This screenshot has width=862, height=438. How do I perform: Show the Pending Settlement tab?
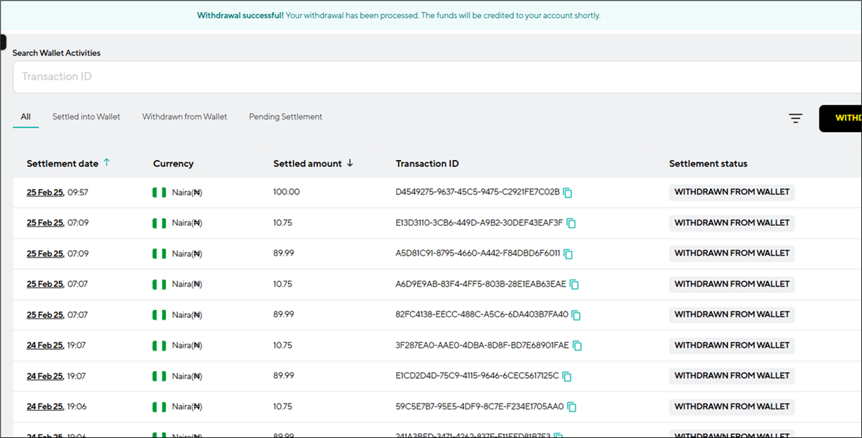point(285,117)
